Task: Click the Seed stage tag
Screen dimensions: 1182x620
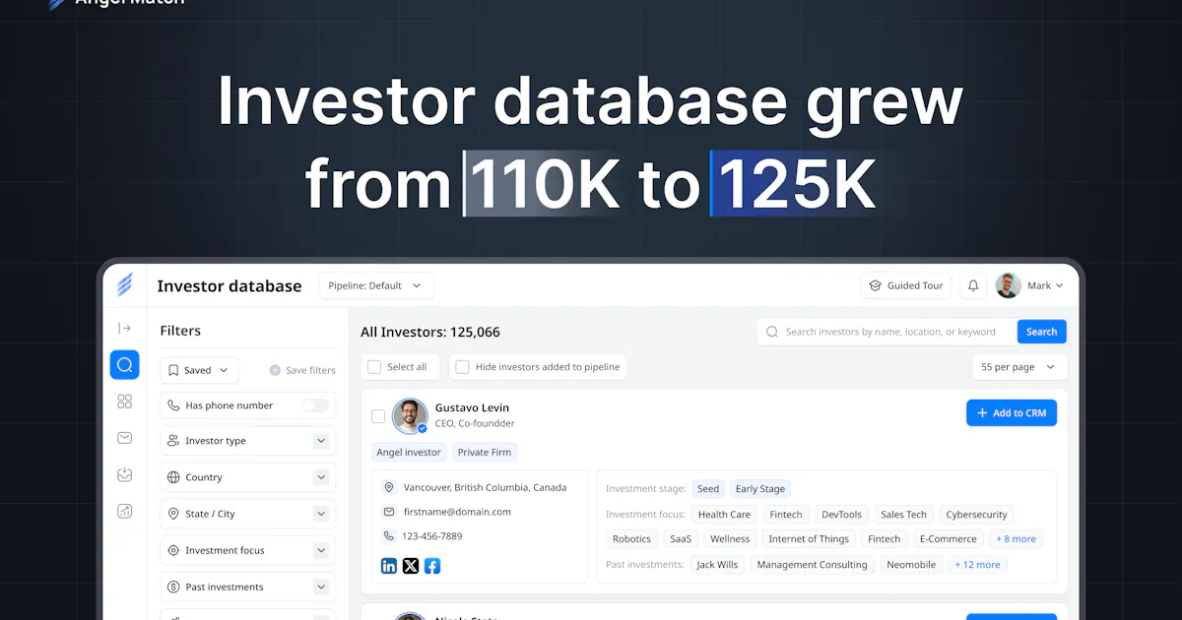Action: (708, 488)
